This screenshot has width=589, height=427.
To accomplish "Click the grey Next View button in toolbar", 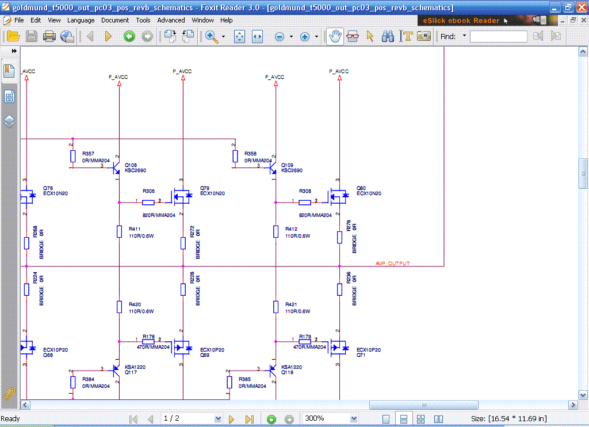I will coord(147,36).
